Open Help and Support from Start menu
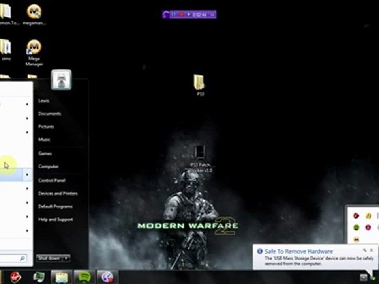The image size is (379, 284). 55,220
